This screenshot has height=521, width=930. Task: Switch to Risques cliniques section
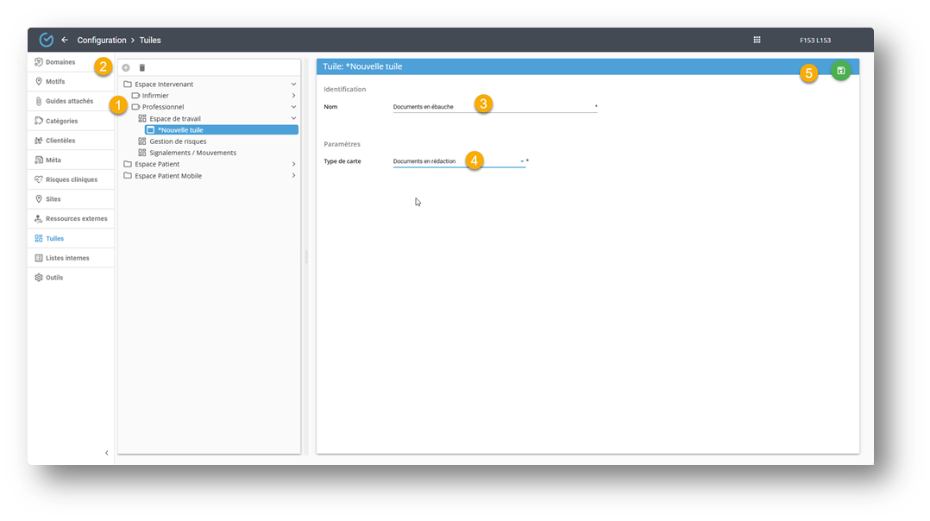[x=71, y=179]
